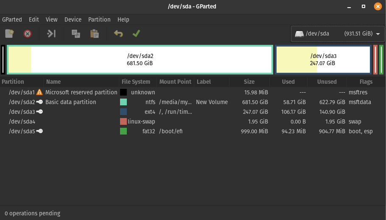
Task: Click the Apply all operations checkmark icon
Action: tap(136, 33)
